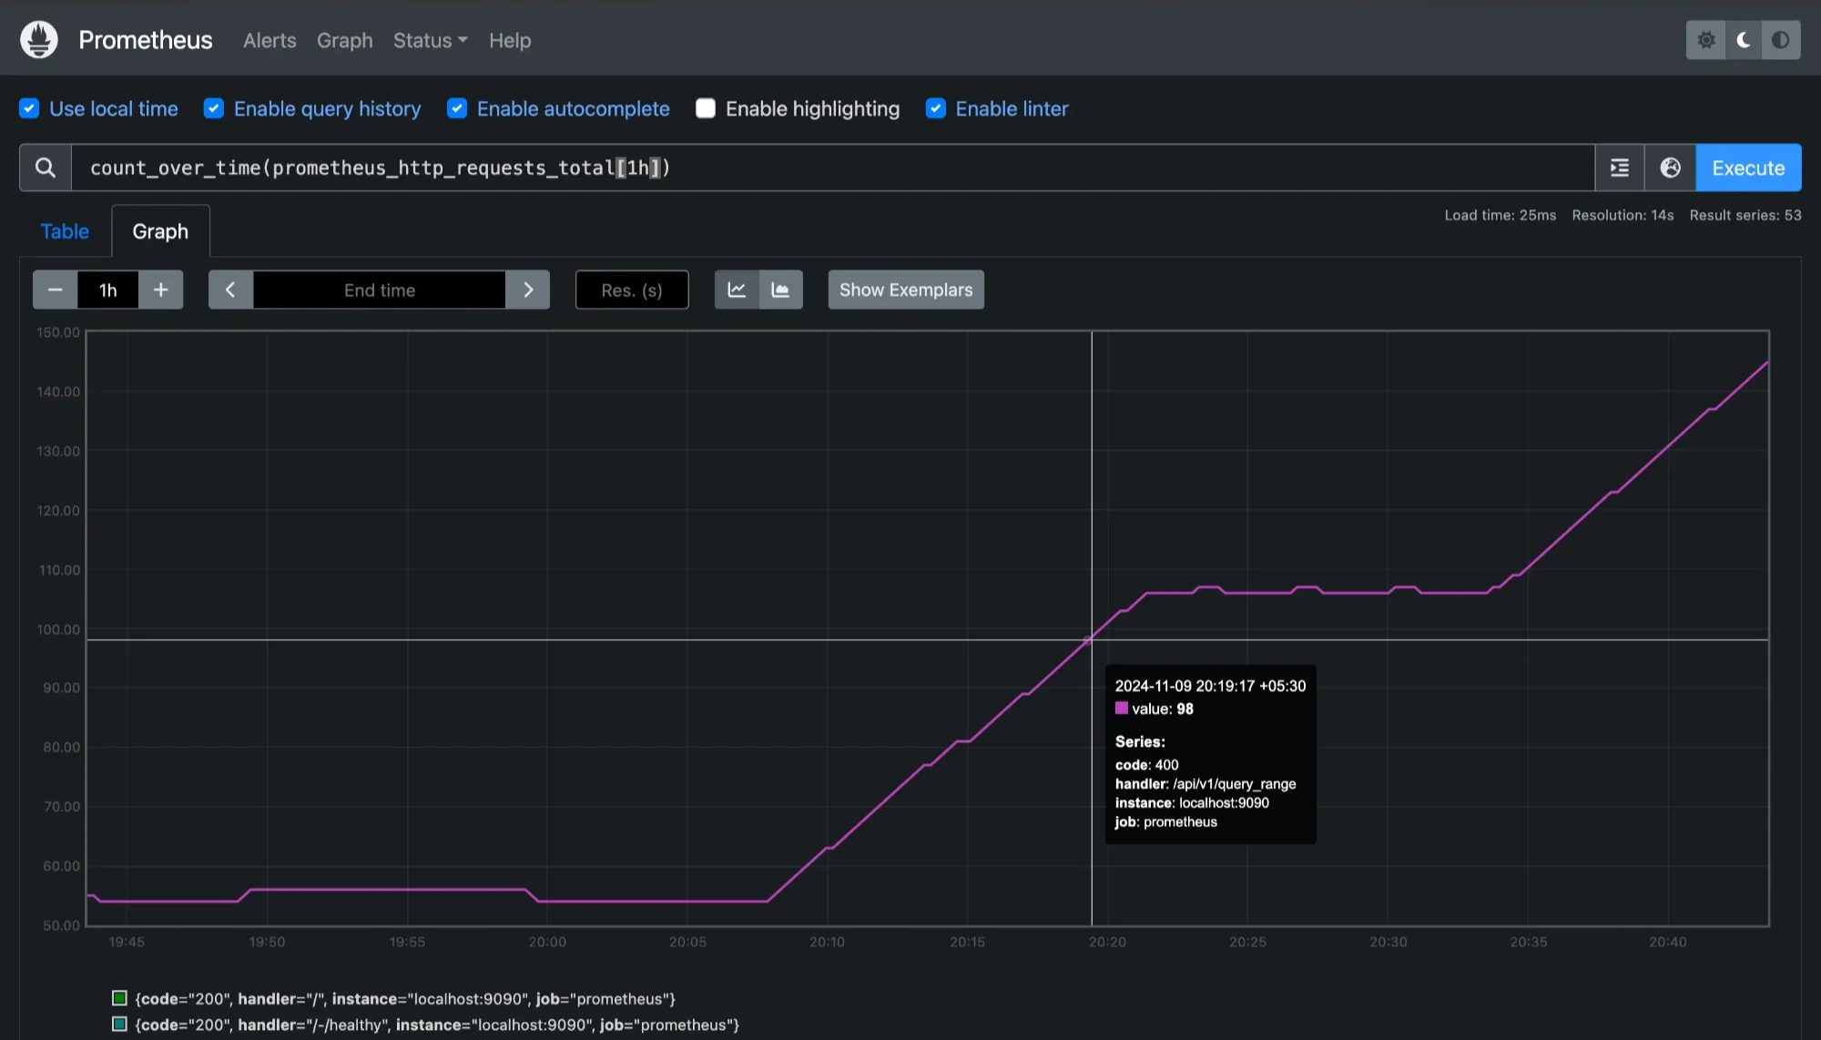This screenshot has width=1821, height=1040.
Task: Open the Status dropdown menu
Action: click(x=430, y=40)
